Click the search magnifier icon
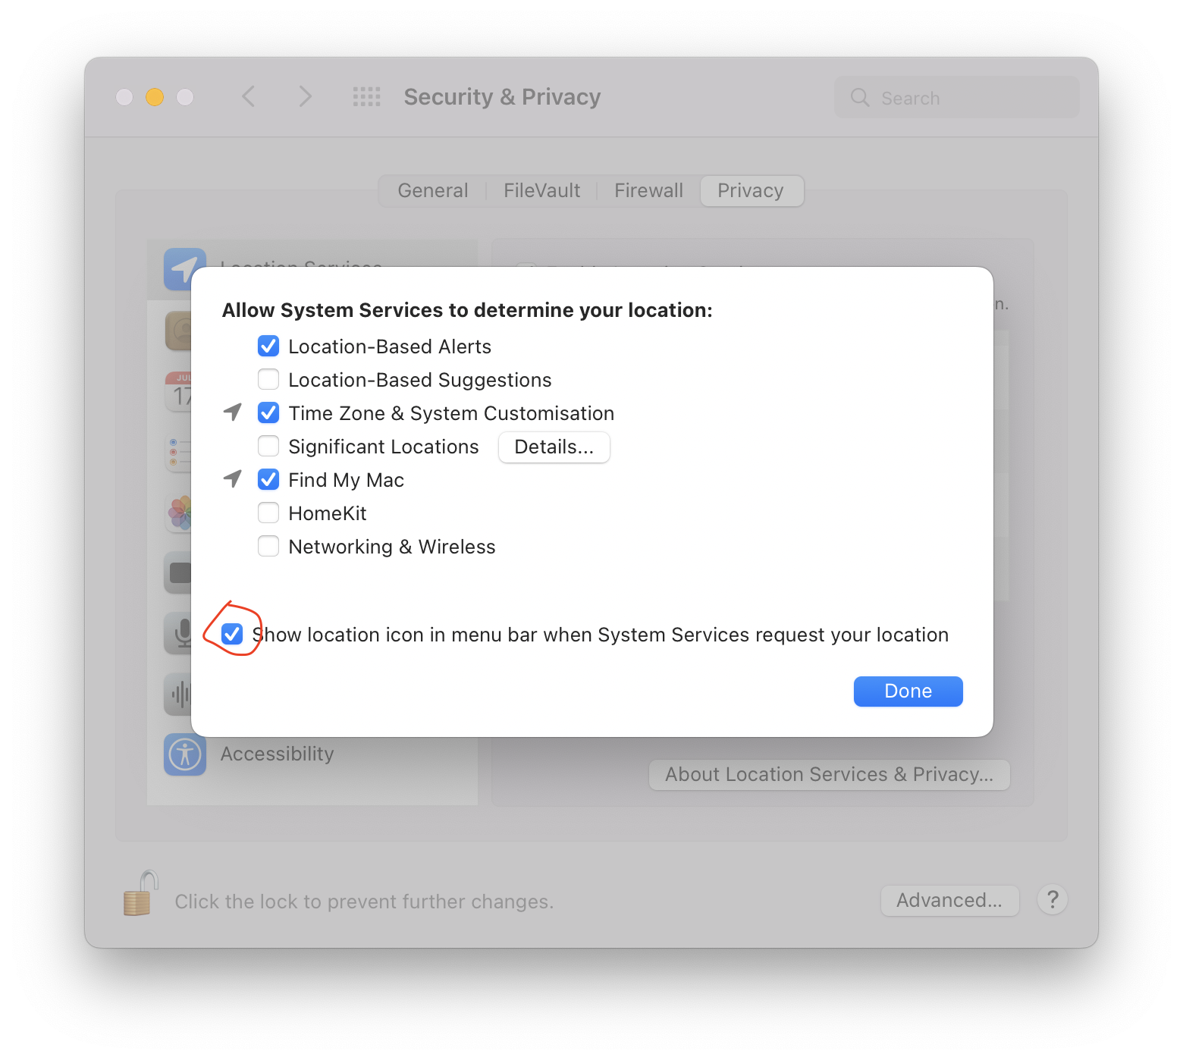1183x1060 pixels. (x=860, y=98)
